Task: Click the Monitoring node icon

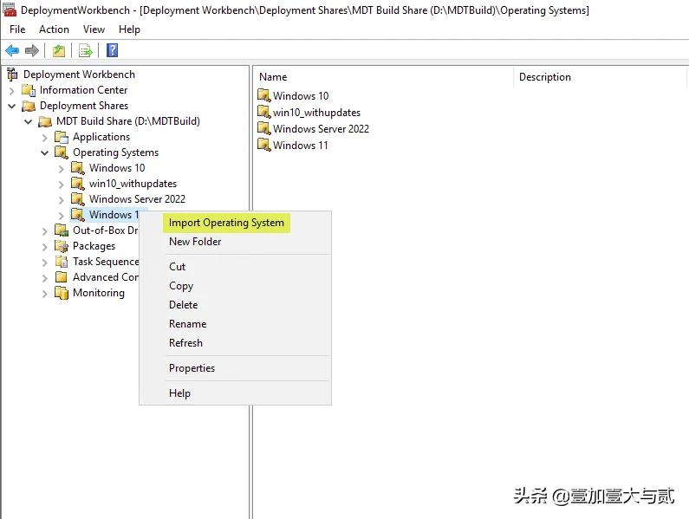Action: pos(62,293)
